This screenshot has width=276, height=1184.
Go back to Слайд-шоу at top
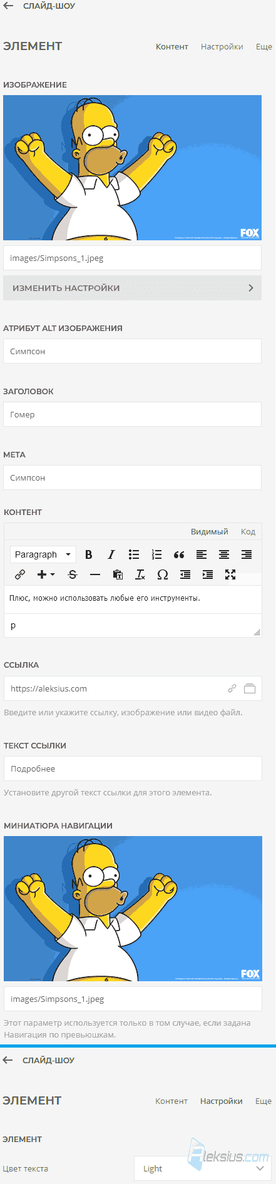(39, 6)
